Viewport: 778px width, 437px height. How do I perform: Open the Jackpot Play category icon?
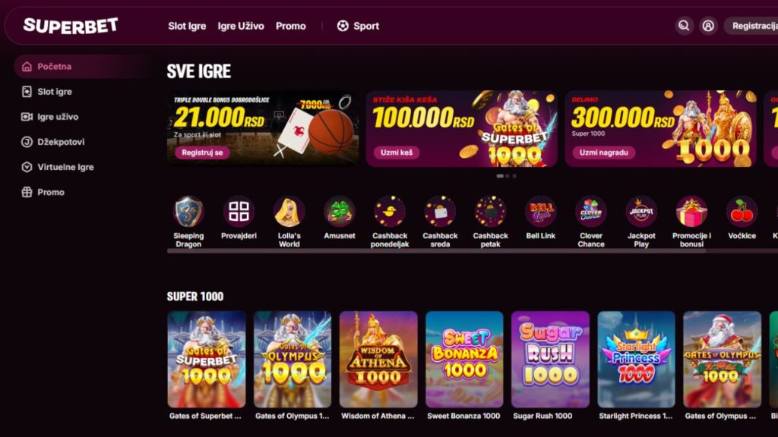point(641,212)
